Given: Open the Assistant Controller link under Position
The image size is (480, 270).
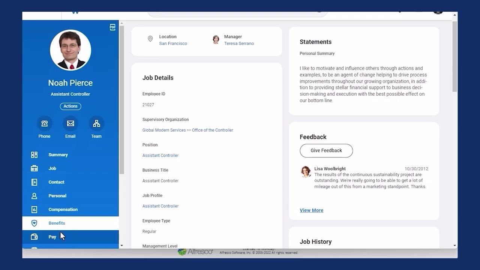Looking at the screenshot, I should click(160, 155).
